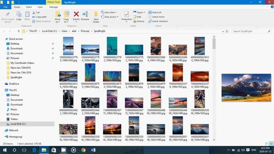Click the Up one level arrow

coord(18,31)
